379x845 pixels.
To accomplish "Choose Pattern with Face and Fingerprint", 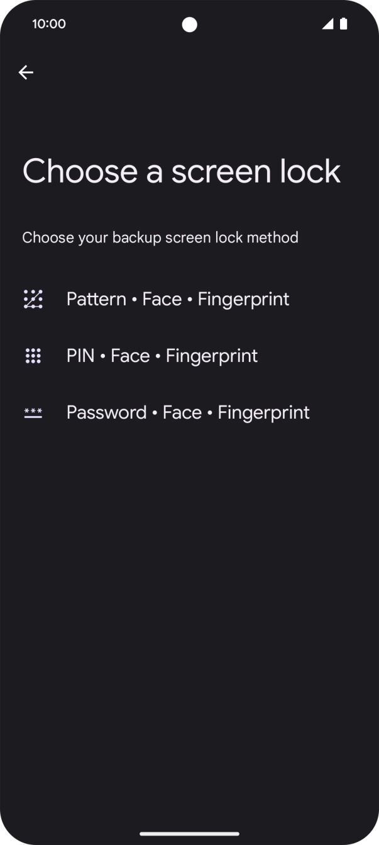I will coord(177,298).
